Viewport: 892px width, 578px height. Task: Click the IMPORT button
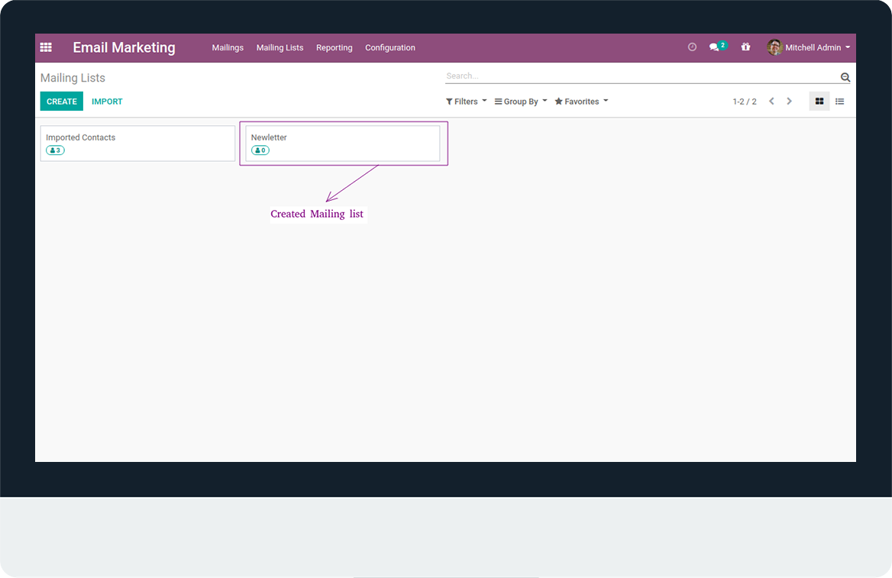(107, 102)
